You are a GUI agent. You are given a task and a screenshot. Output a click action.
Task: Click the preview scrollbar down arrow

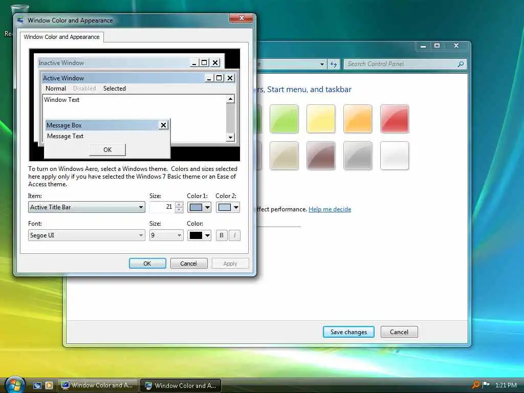tap(230, 137)
